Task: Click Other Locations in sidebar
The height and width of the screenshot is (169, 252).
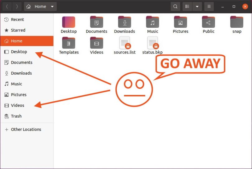Action: click(x=26, y=129)
